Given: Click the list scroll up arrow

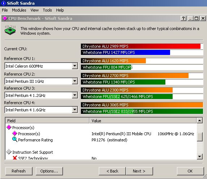Looking at the screenshot, I should click(x=200, y=120).
